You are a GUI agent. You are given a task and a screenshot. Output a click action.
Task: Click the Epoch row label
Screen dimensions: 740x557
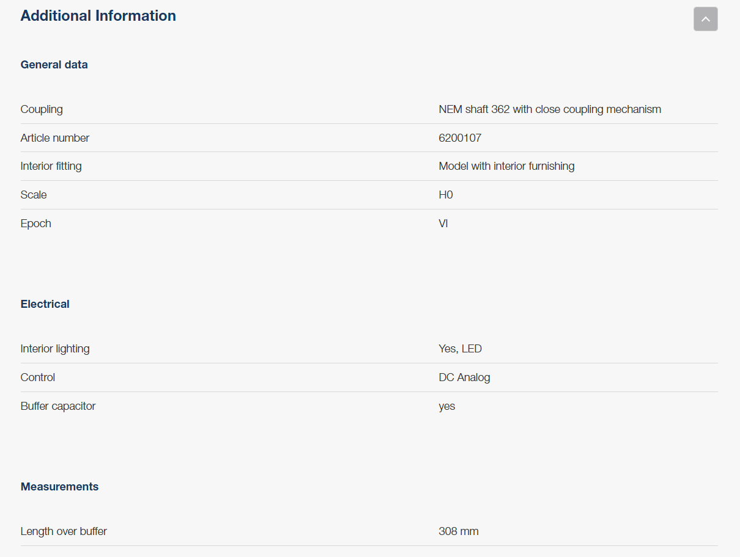click(35, 224)
